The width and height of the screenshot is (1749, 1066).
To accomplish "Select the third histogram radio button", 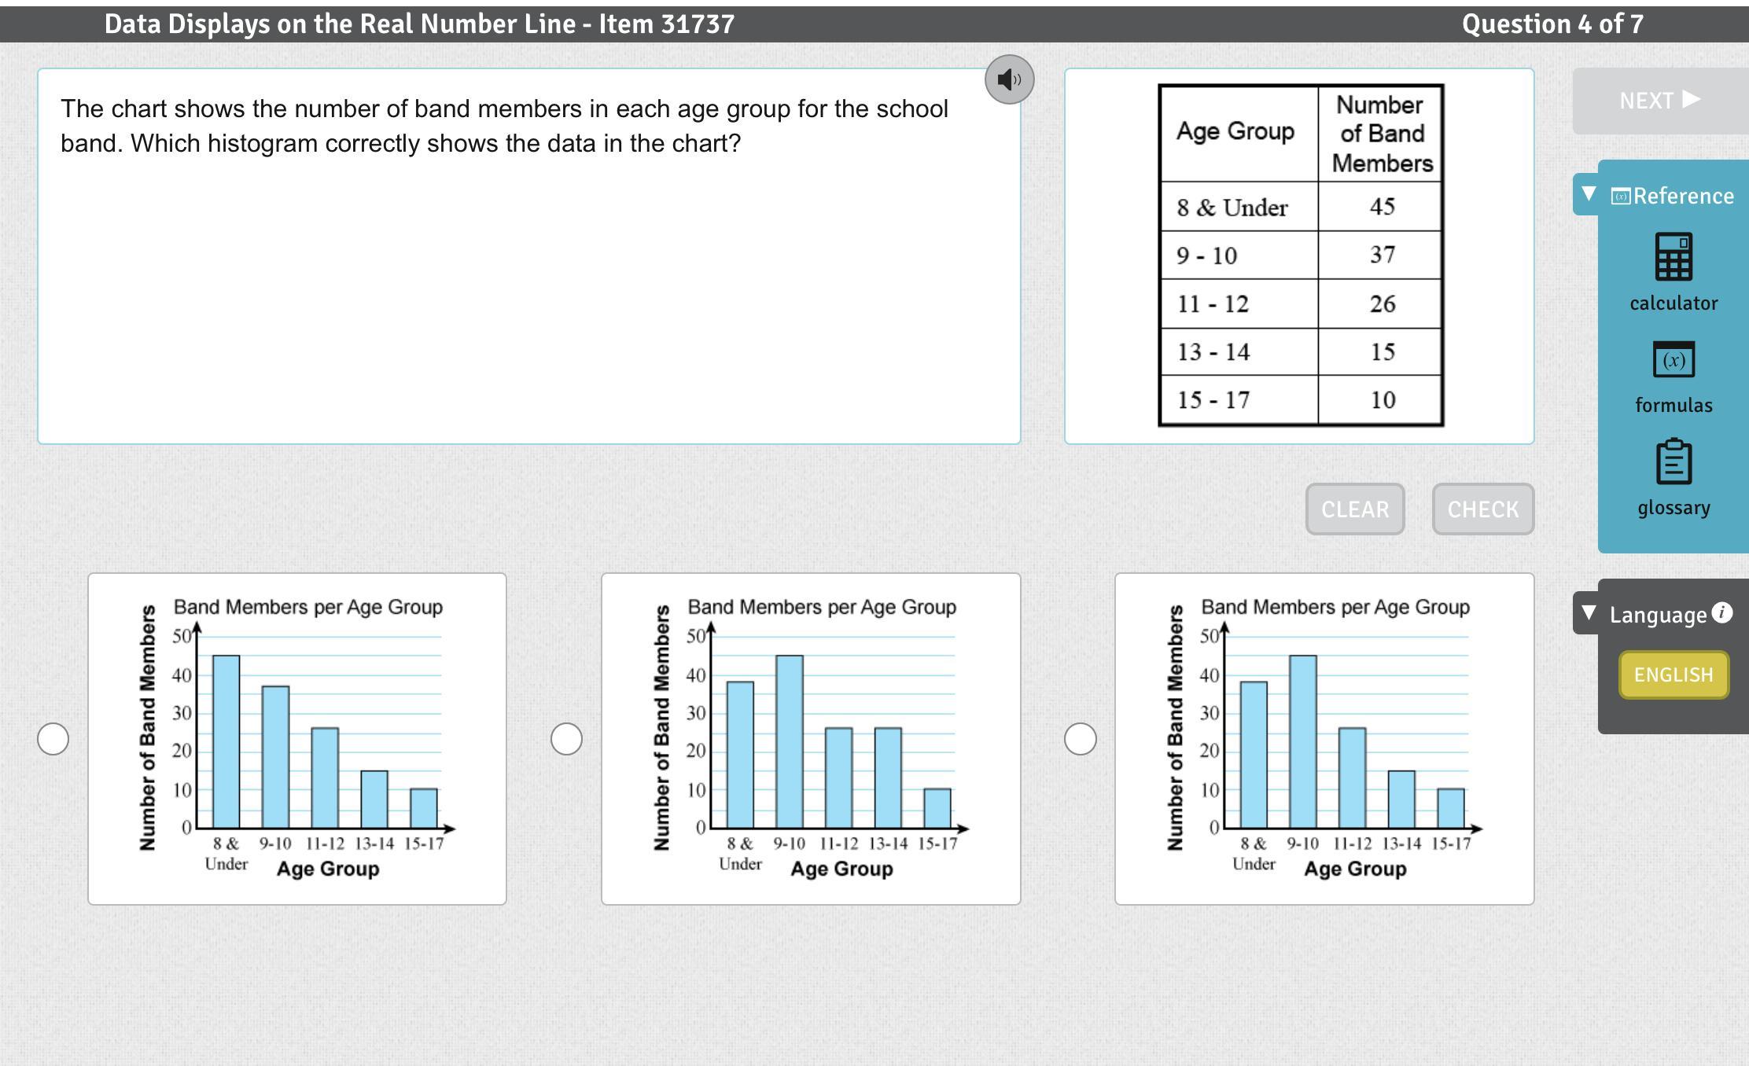I will pos(1080,739).
